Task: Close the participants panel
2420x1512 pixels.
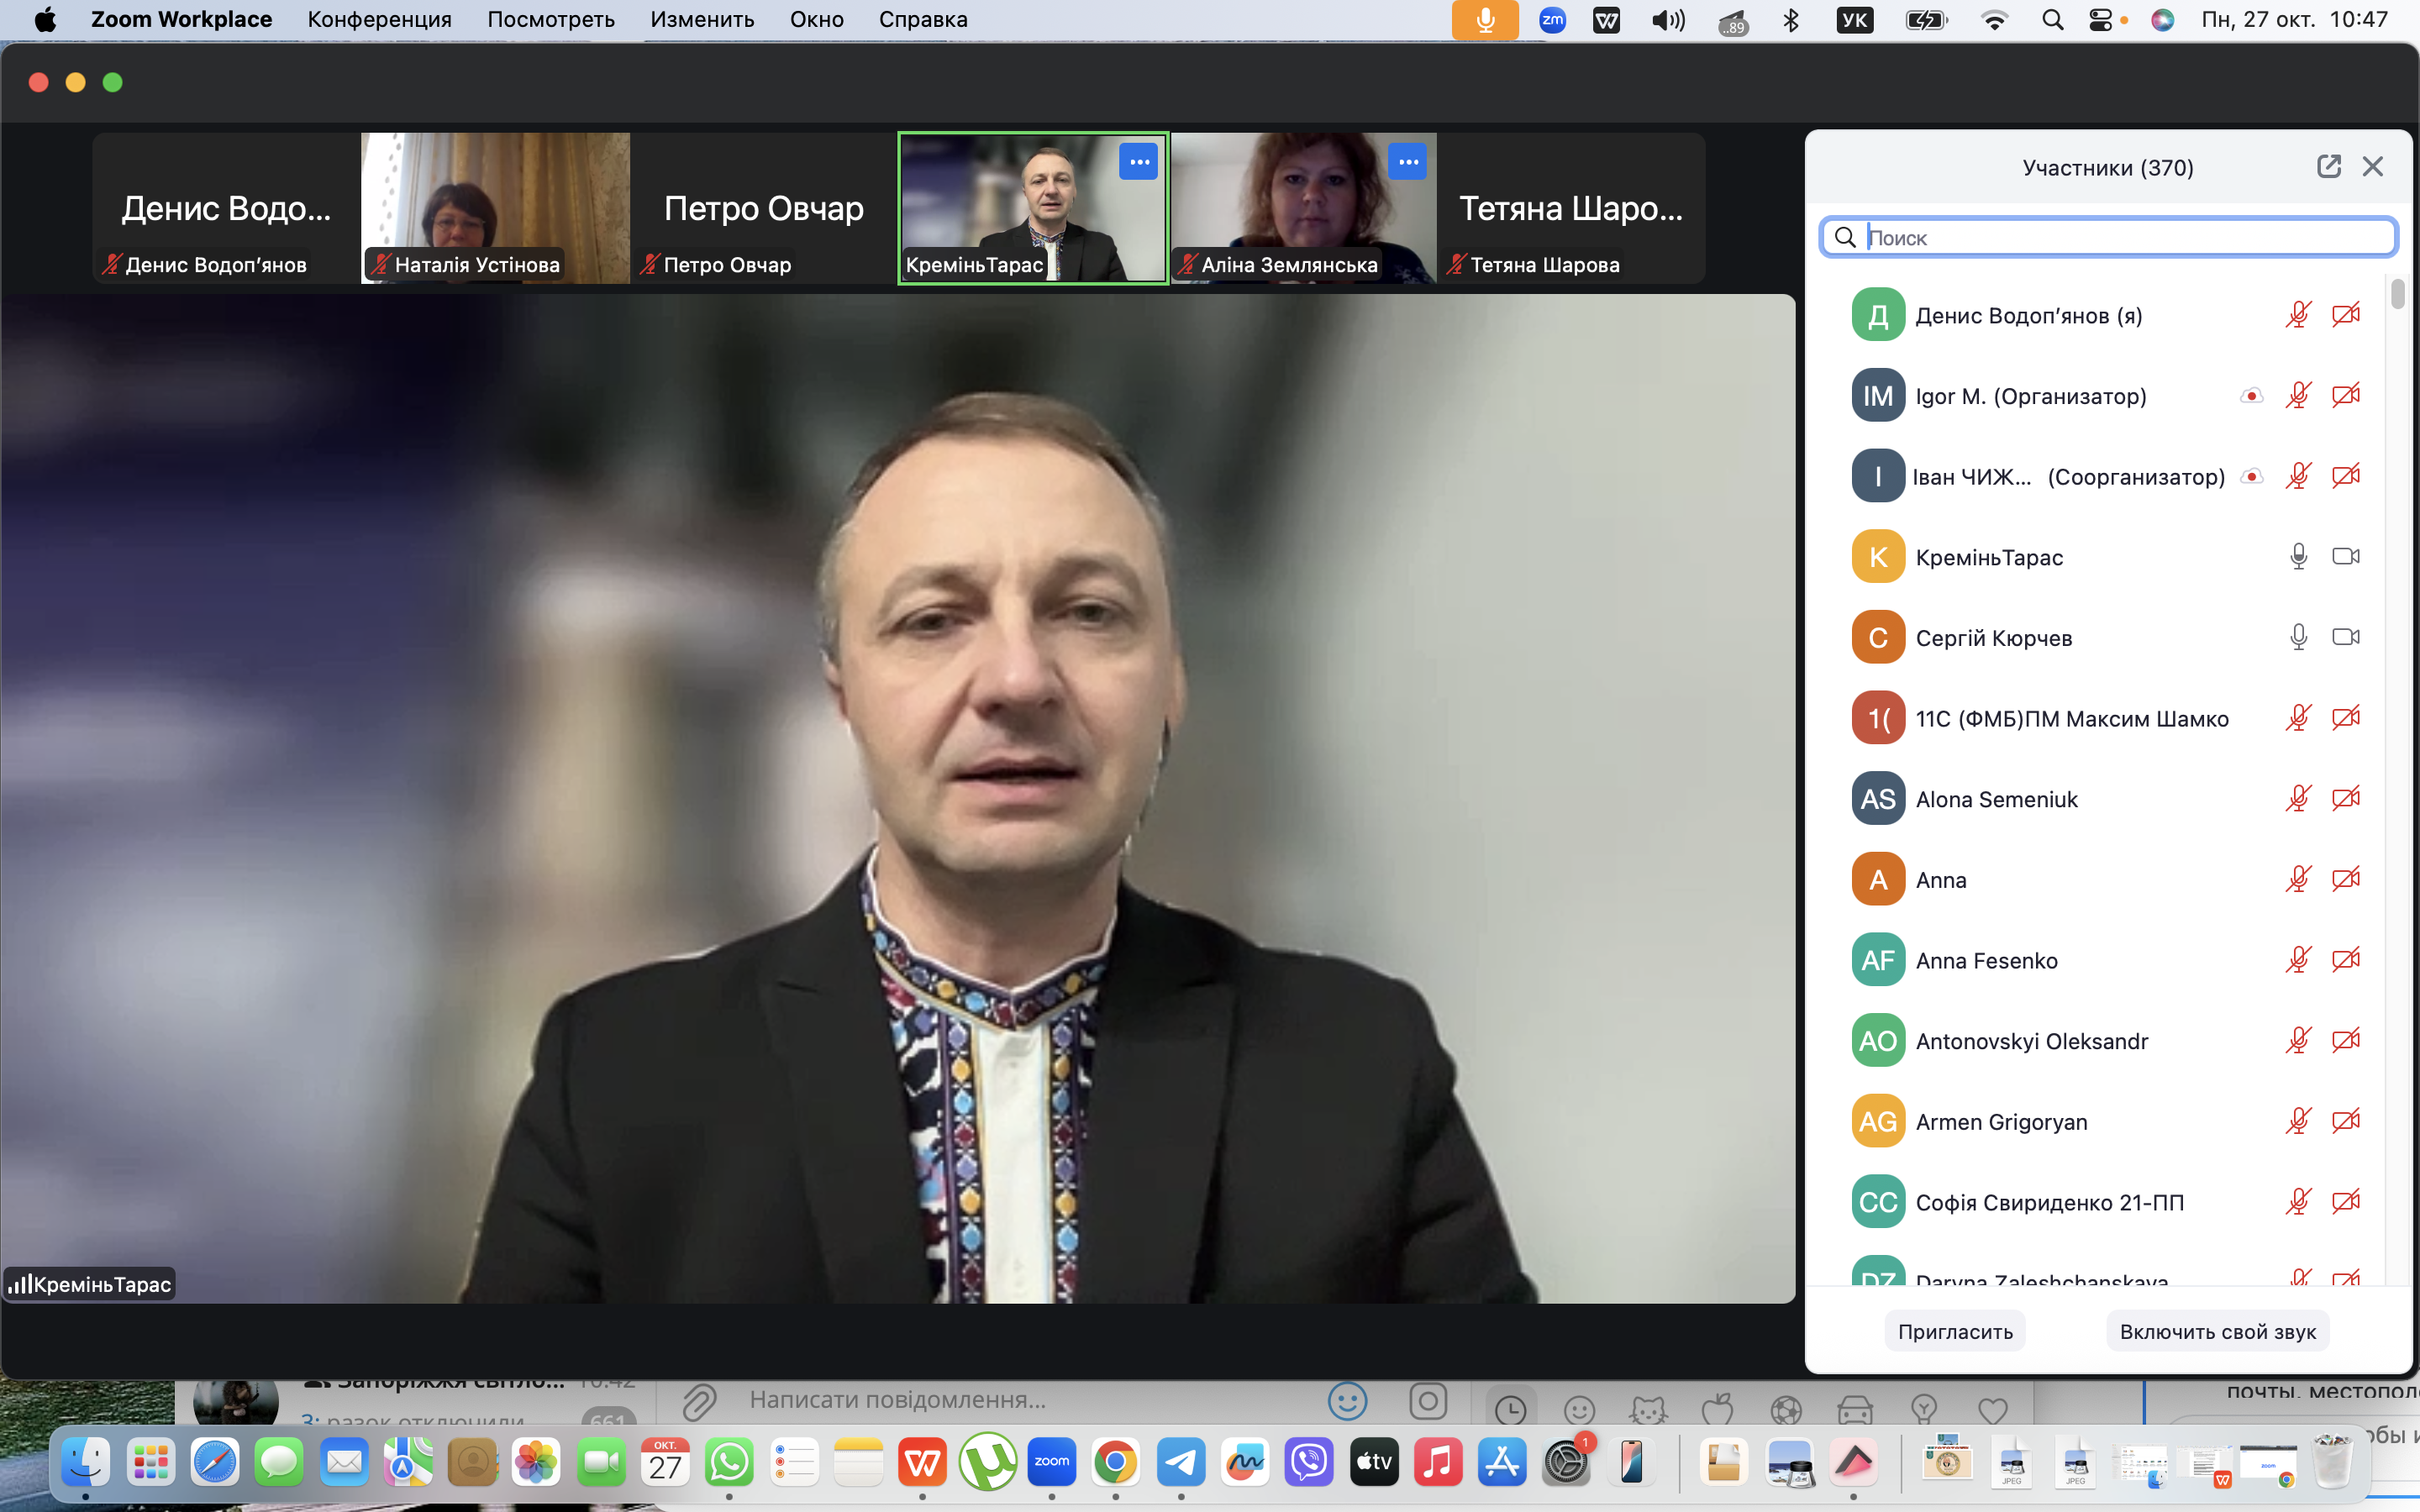Action: (x=2372, y=167)
